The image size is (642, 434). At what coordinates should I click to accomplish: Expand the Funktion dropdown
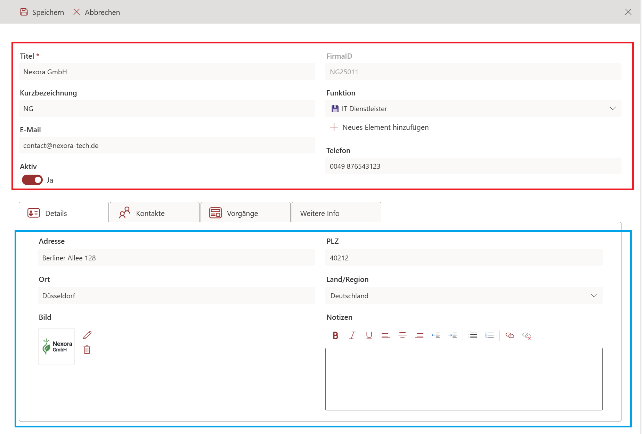pyautogui.click(x=612, y=109)
